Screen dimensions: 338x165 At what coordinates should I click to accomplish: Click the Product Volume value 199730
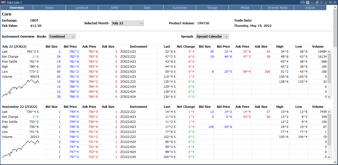203,23
